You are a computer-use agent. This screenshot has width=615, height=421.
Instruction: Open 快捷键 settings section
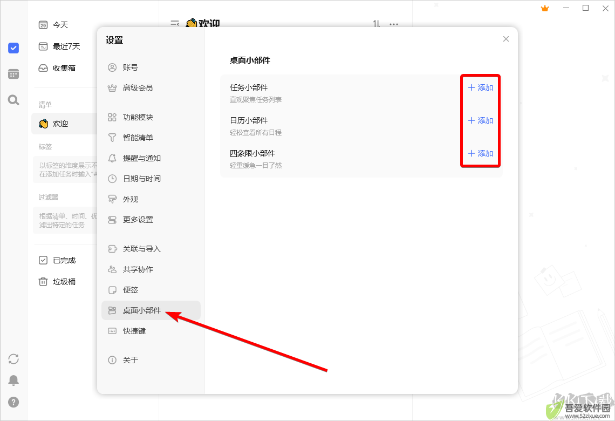tap(151, 331)
